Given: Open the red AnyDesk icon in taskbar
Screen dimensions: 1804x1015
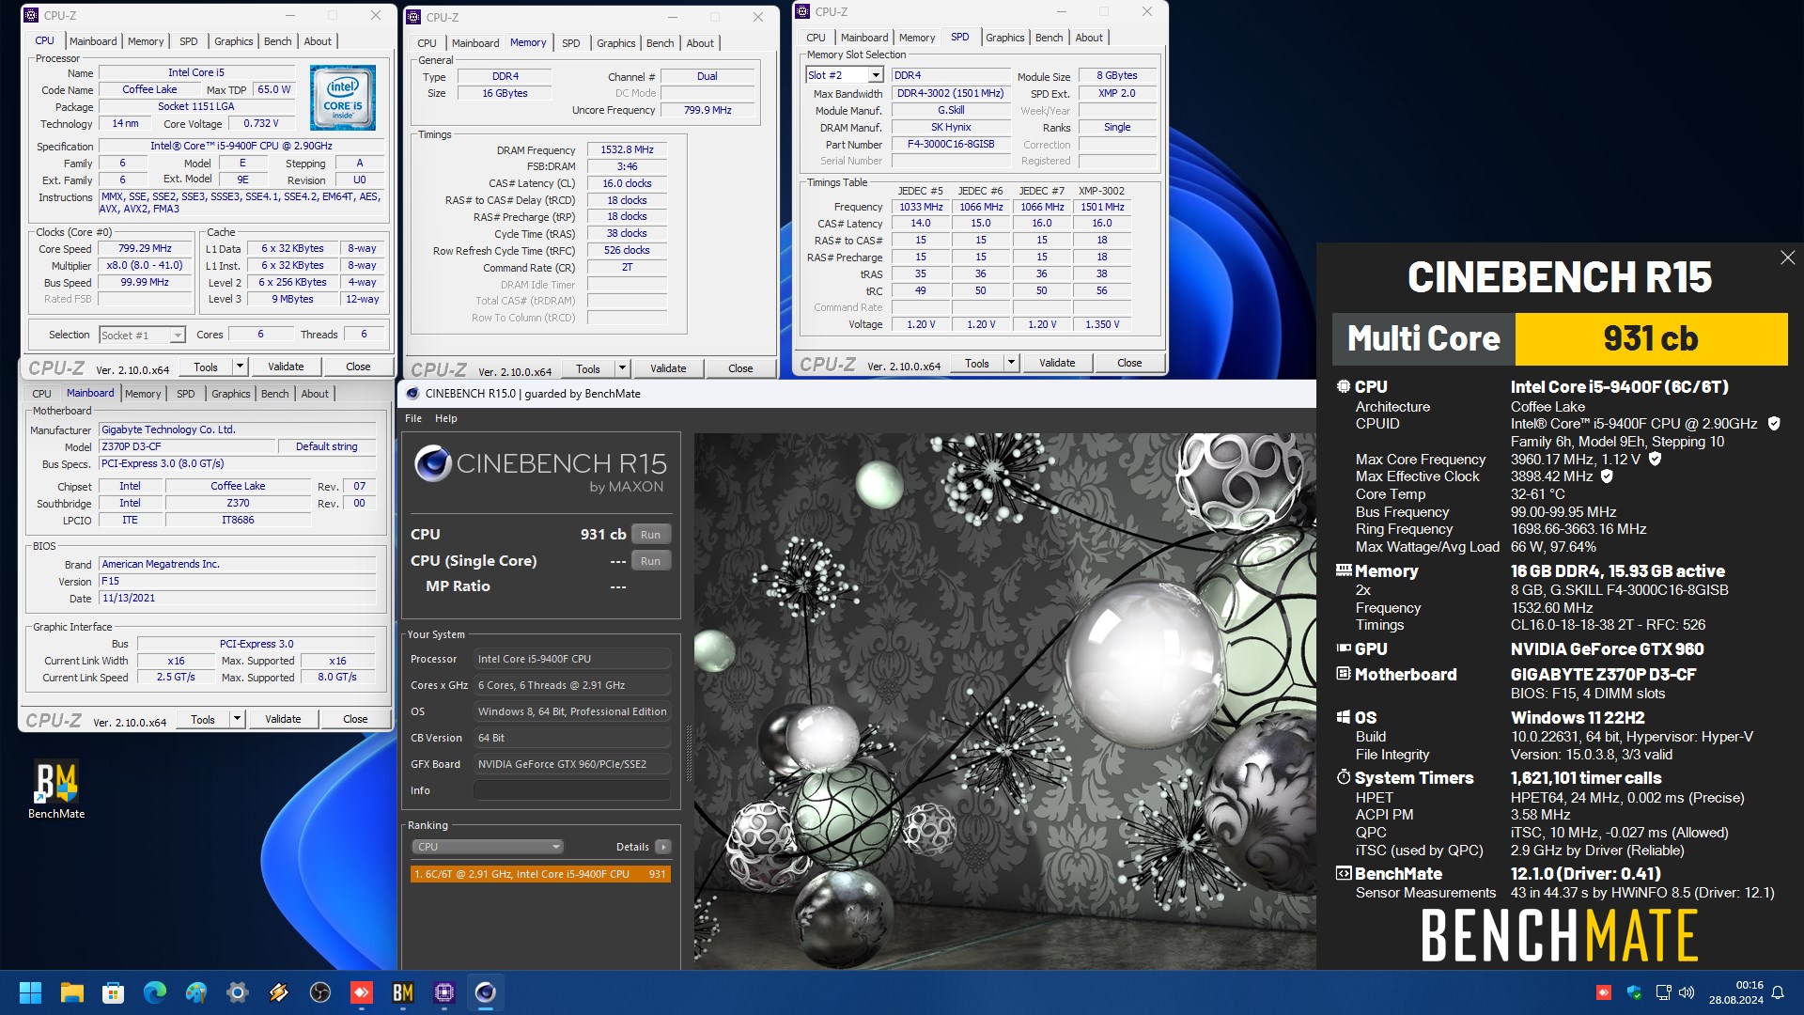Looking at the screenshot, I should click(x=362, y=992).
